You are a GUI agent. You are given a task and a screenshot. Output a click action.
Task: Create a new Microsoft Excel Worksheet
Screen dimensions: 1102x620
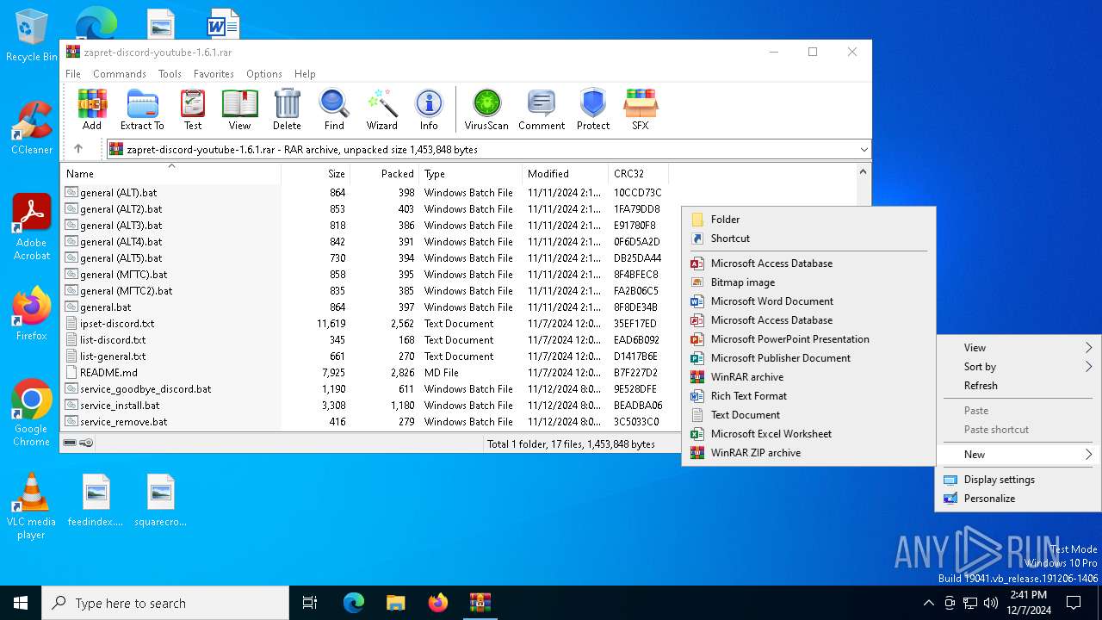[x=808, y=434]
